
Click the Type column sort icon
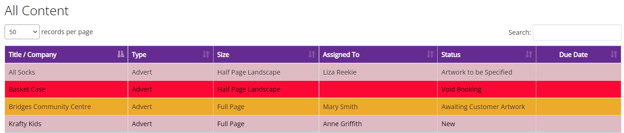(206, 54)
